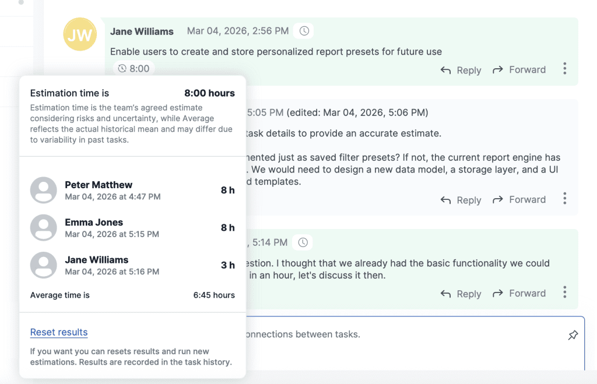Click Jane Williams' avatar inside the estimation popup
Screen dimensions: 597x384
pyautogui.click(x=44, y=265)
